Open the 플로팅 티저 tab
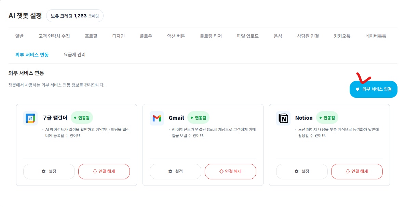 211,36
